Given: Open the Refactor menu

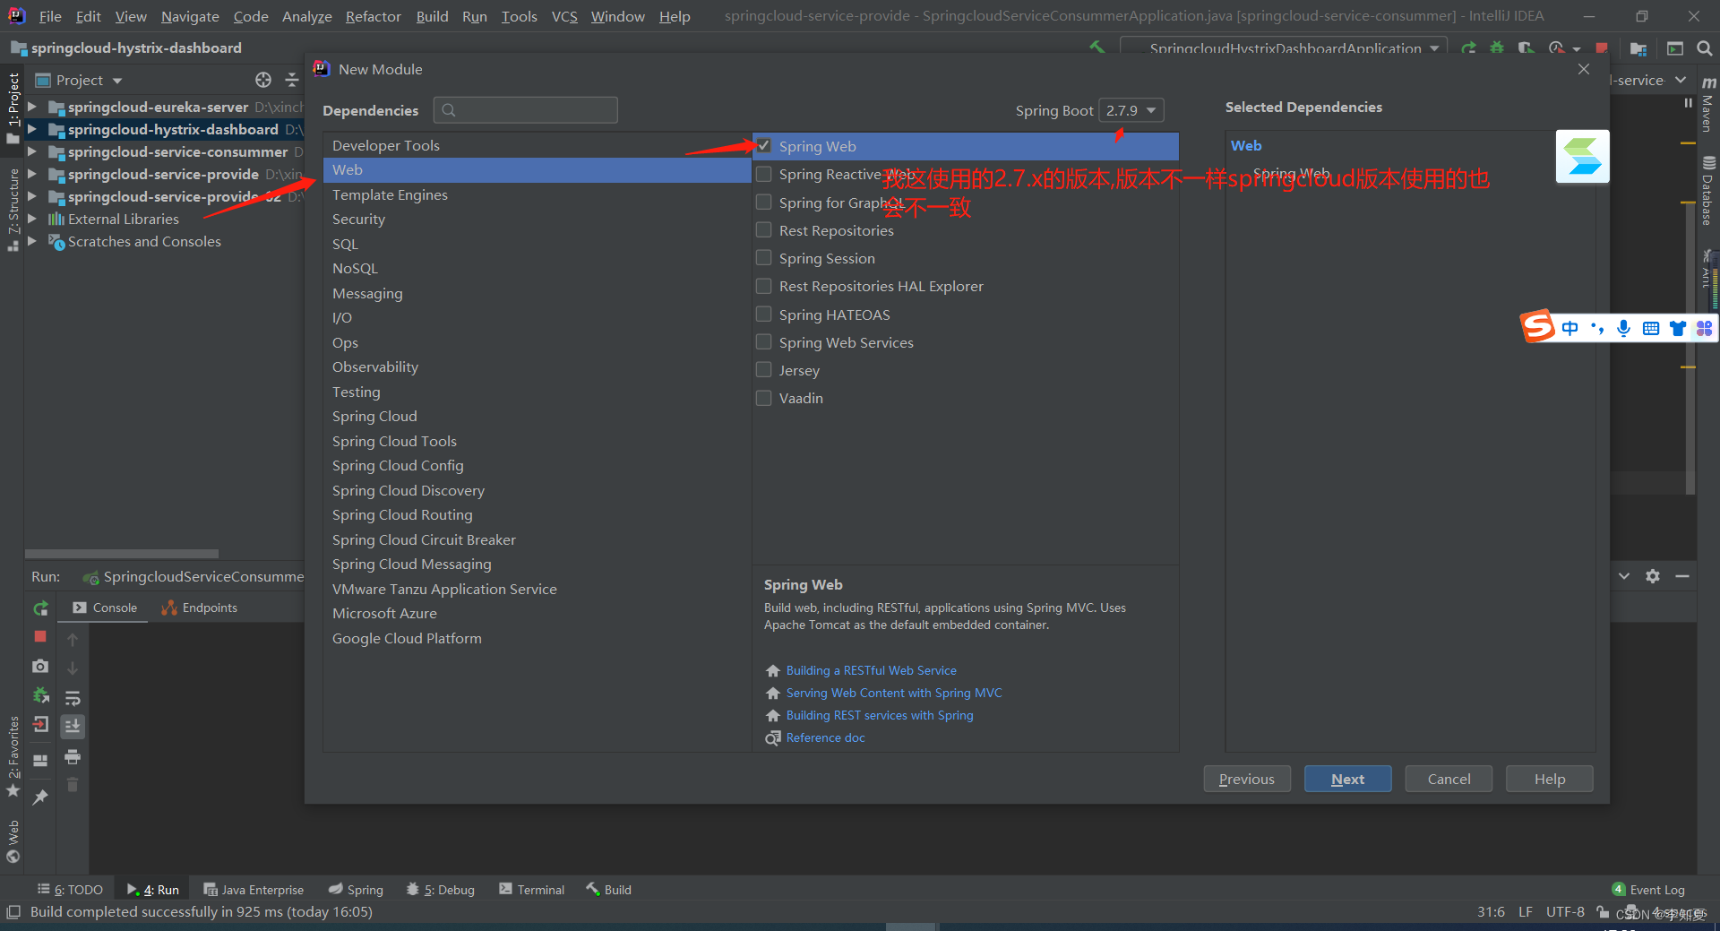Looking at the screenshot, I should [373, 16].
